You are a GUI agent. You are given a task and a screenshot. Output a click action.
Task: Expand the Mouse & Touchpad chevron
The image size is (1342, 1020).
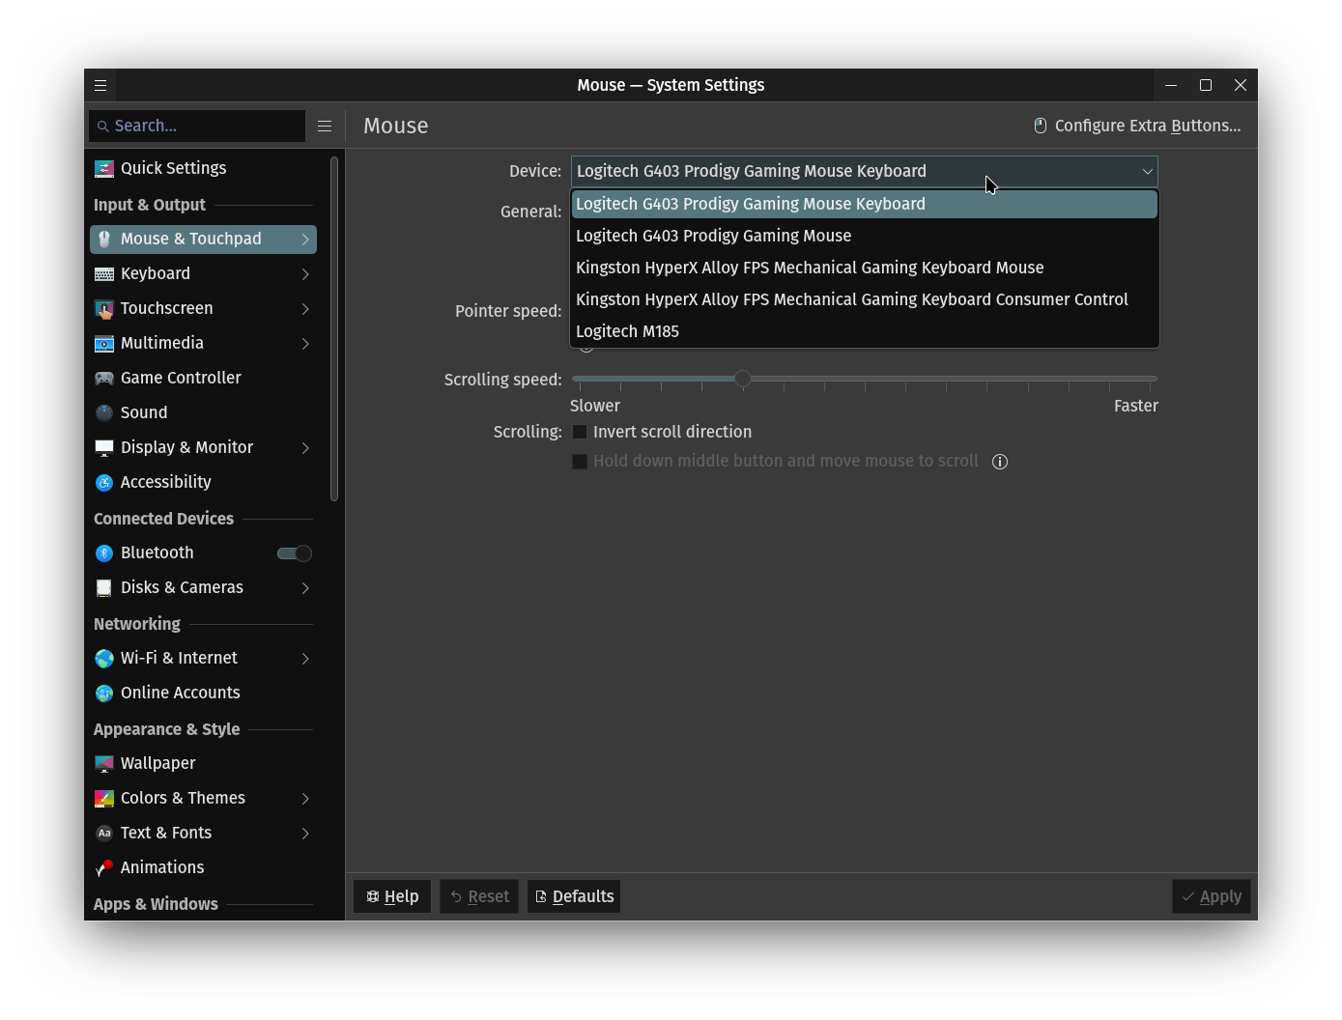(305, 240)
